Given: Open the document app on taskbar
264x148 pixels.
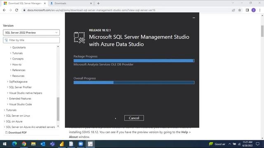Looking at the screenshot, I should (71, 144).
